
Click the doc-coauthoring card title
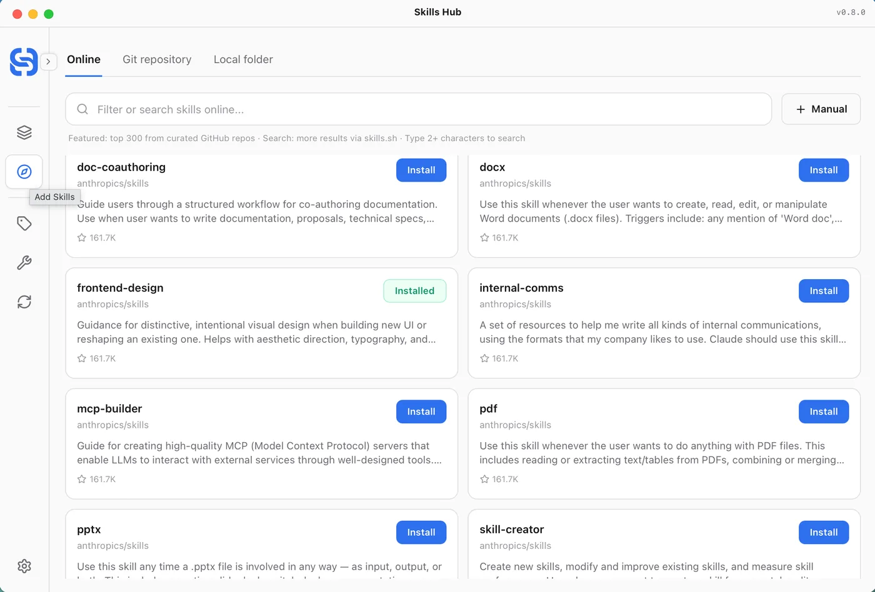[121, 167]
